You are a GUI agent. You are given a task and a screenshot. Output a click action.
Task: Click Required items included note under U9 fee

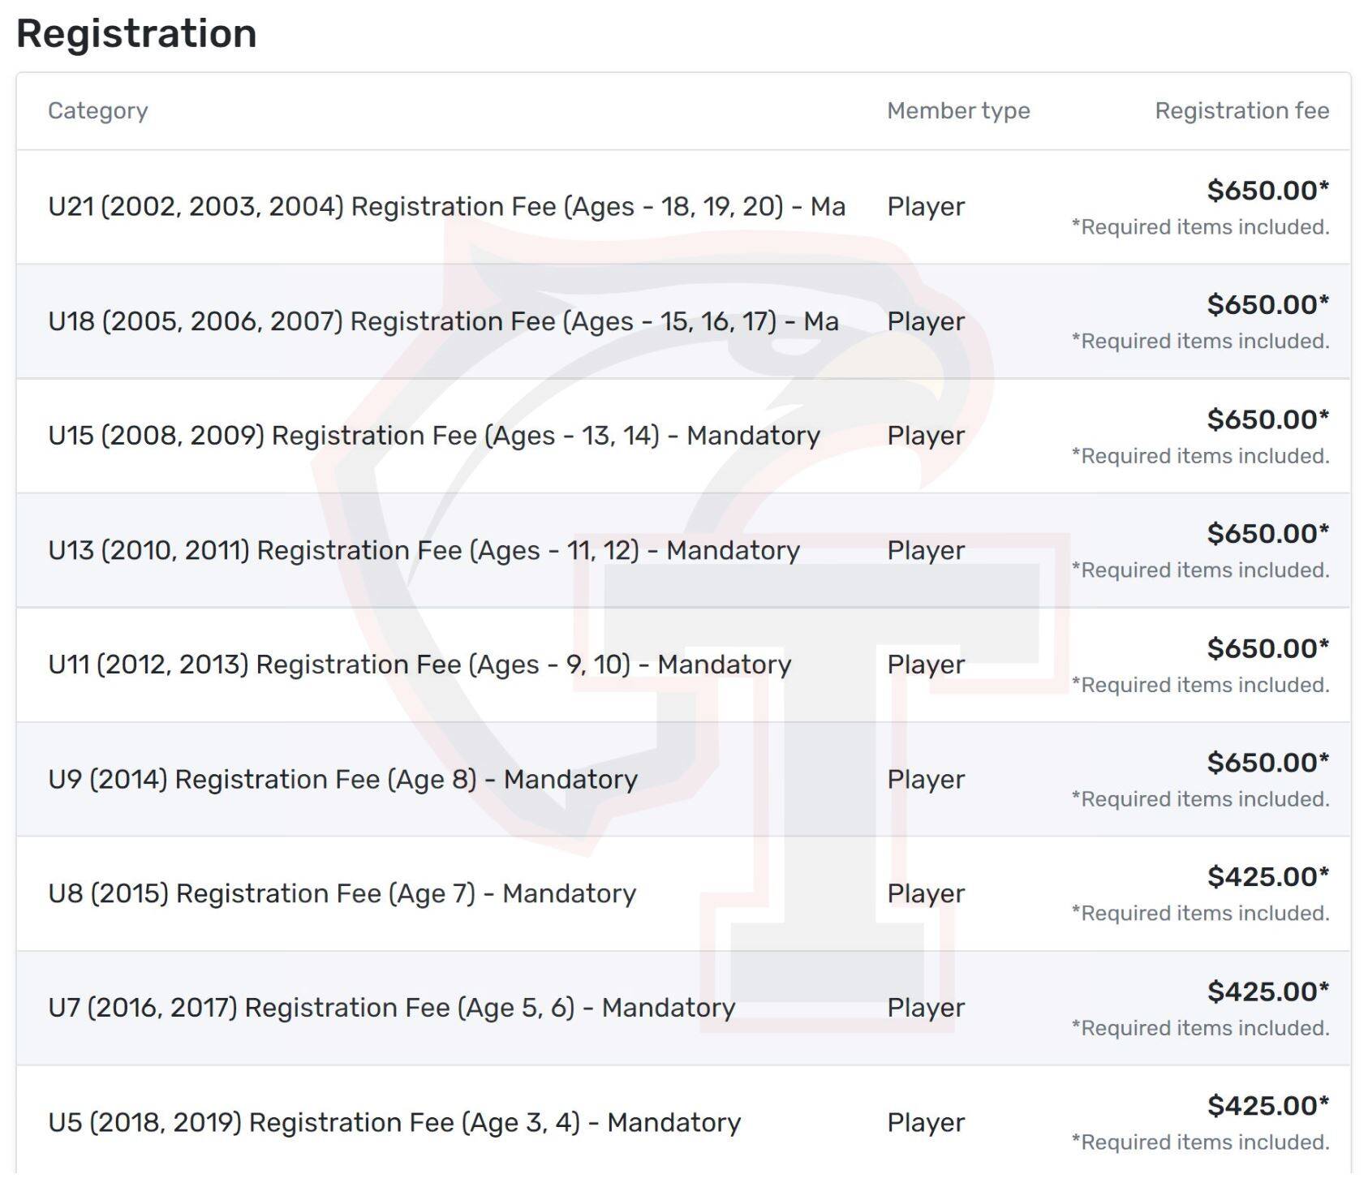coord(1200,799)
